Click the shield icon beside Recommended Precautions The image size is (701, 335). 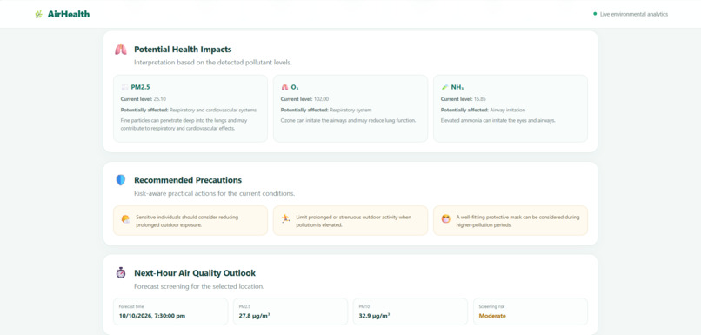coord(121,180)
